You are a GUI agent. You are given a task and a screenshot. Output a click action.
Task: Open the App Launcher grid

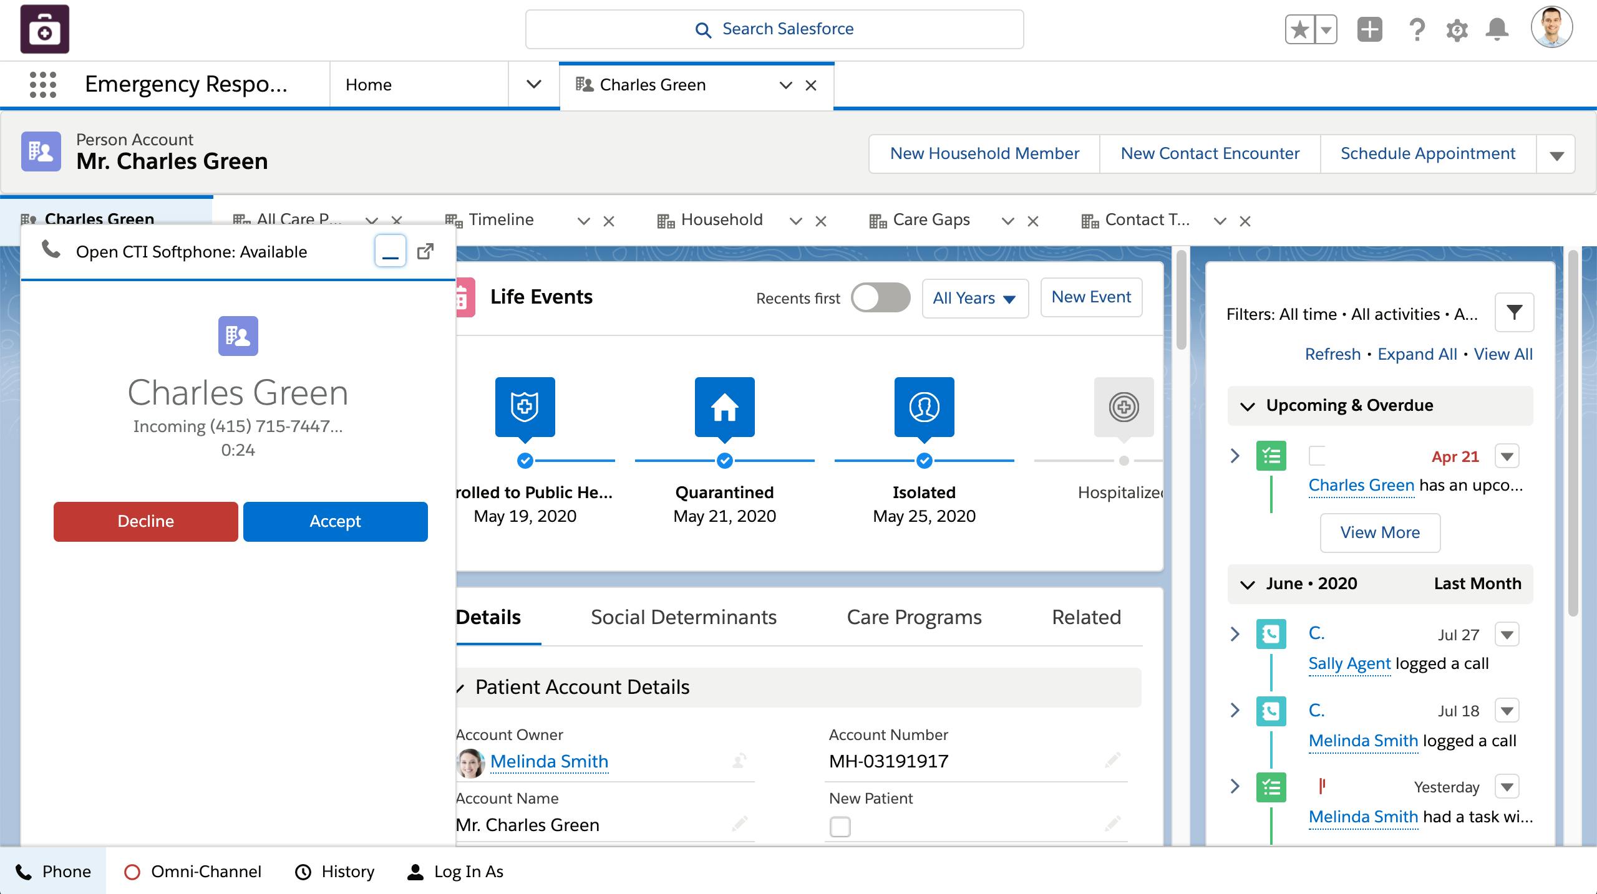point(43,85)
